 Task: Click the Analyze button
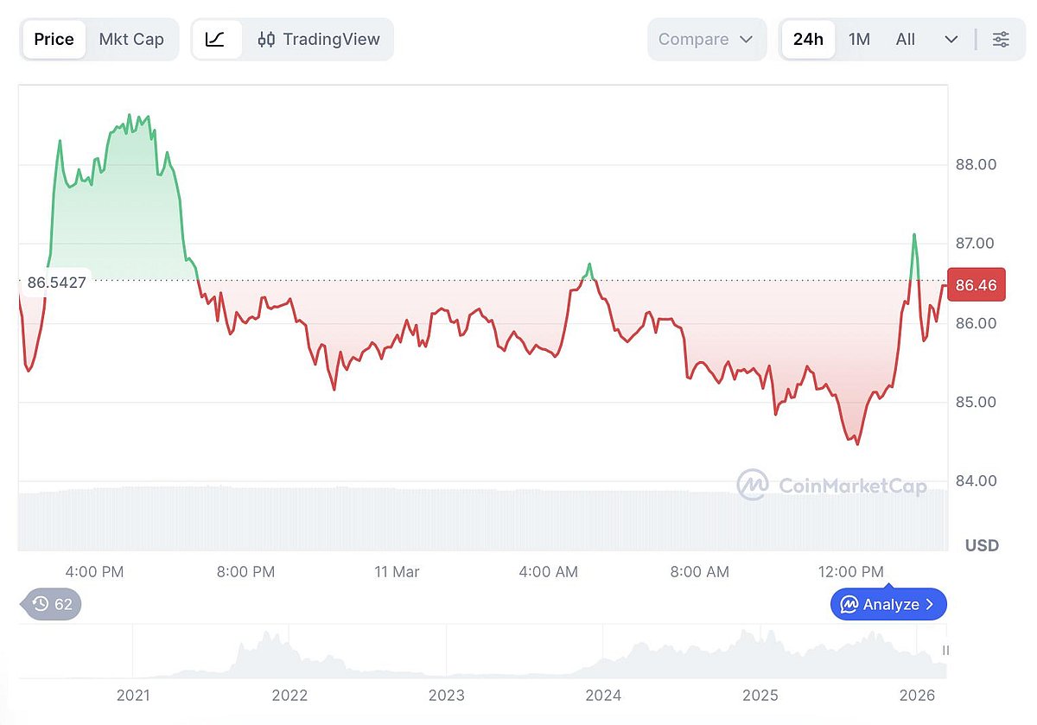click(888, 604)
